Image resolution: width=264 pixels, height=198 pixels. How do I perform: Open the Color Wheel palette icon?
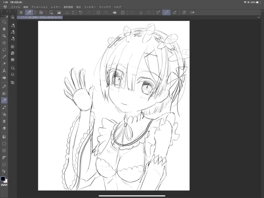coord(13,47)
